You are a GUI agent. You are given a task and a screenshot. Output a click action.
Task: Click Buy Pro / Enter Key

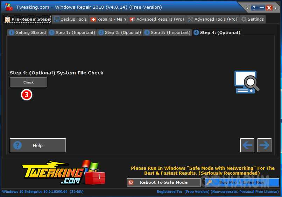coord(242,182)
